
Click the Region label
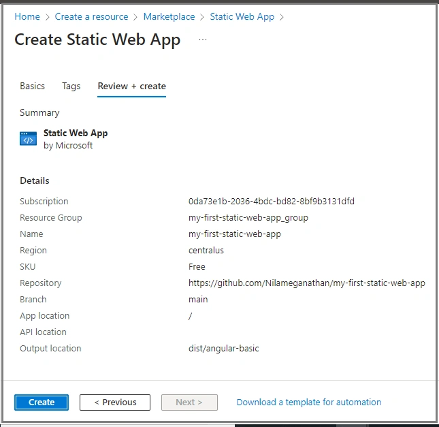coord(33,250)
